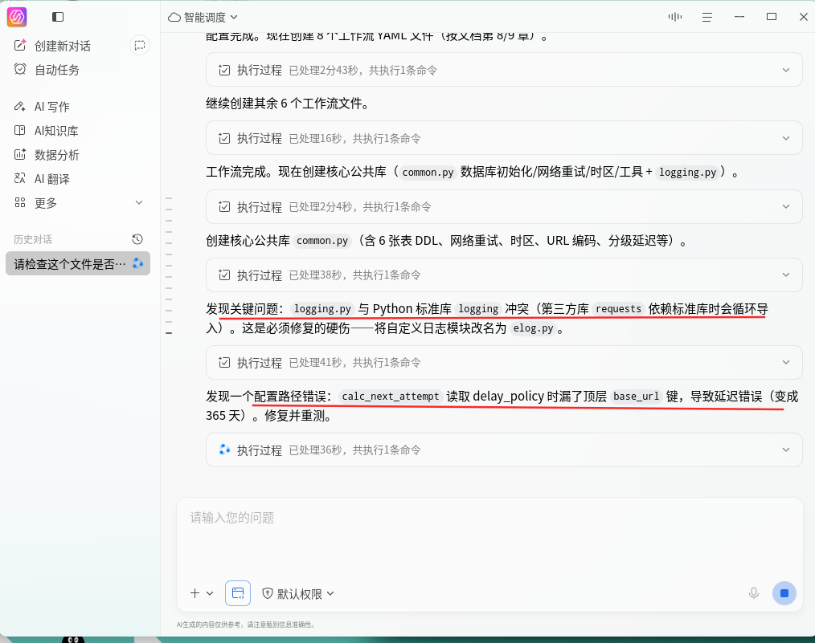Click the app logo icon
The height and width of the screenshot is (643, 815).
(x=17, y=17)
